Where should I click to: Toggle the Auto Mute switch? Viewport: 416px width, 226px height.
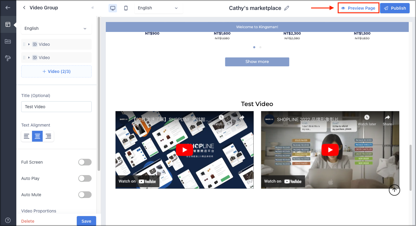coord(85,195)
